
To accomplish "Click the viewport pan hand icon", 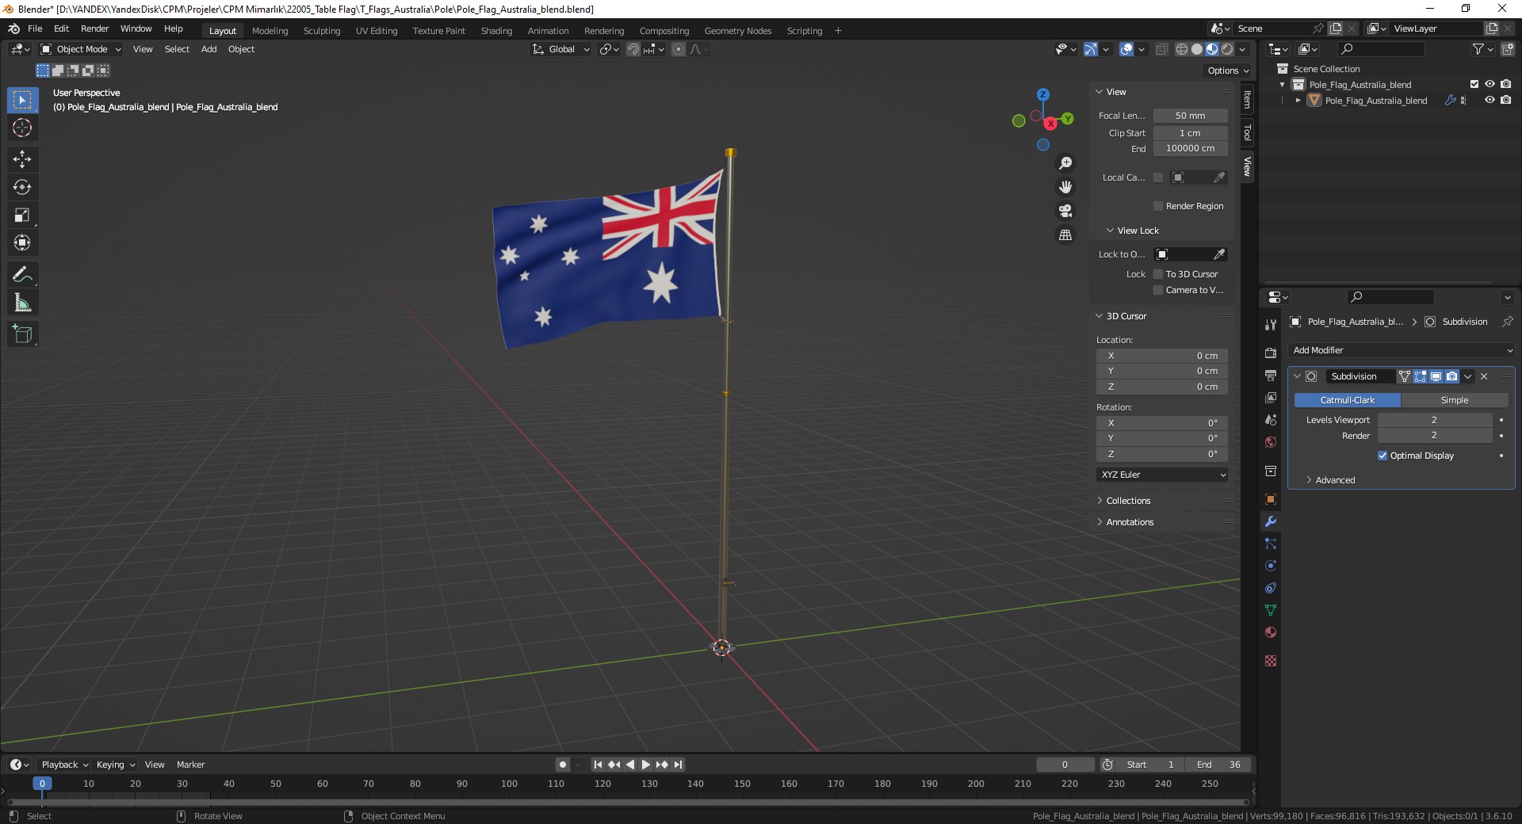I will pos(1065,187).
